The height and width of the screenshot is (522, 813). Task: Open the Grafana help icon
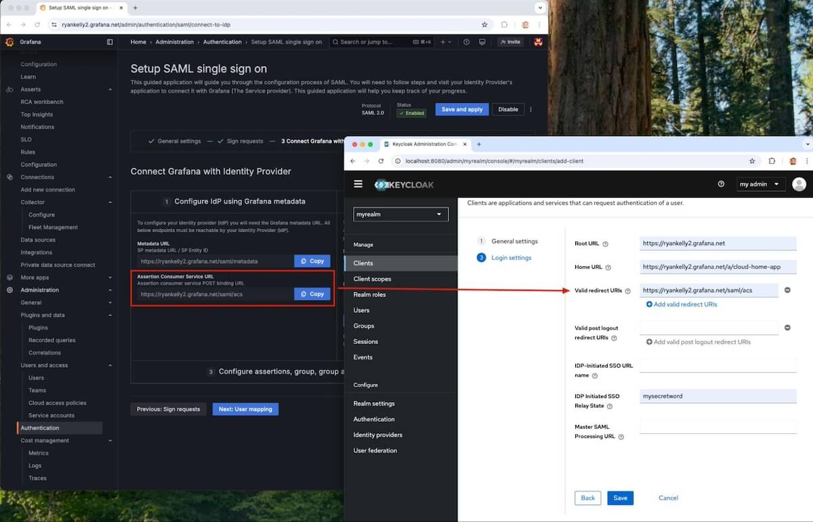466,42
